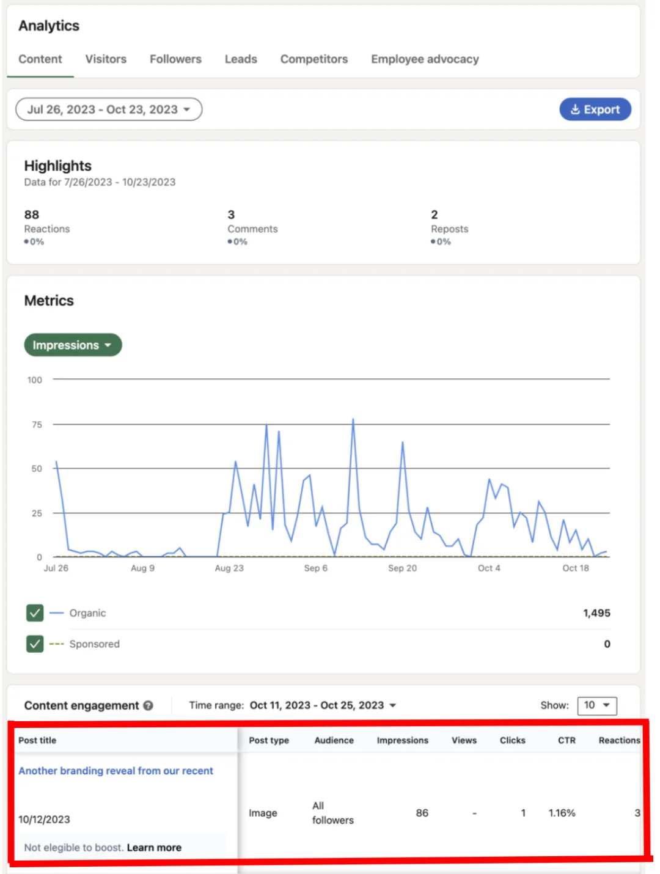Click the Image post type cell
This screenshot has height=874, width=660.
click(x=263, y=813)
